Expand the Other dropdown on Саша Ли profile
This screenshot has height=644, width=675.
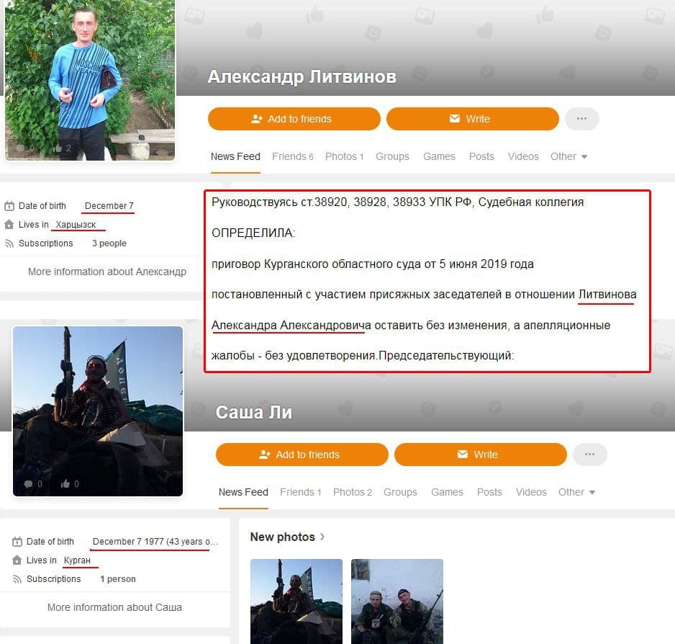[x=576, y=492]
